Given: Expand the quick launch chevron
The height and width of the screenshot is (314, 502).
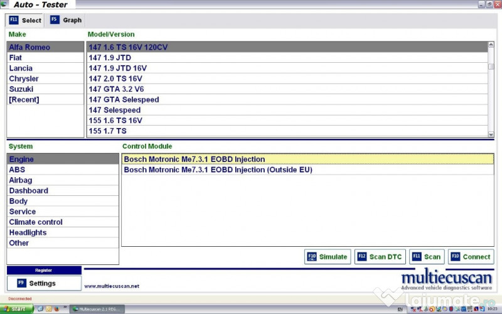Looking at the screenshot, I should 65,308.
